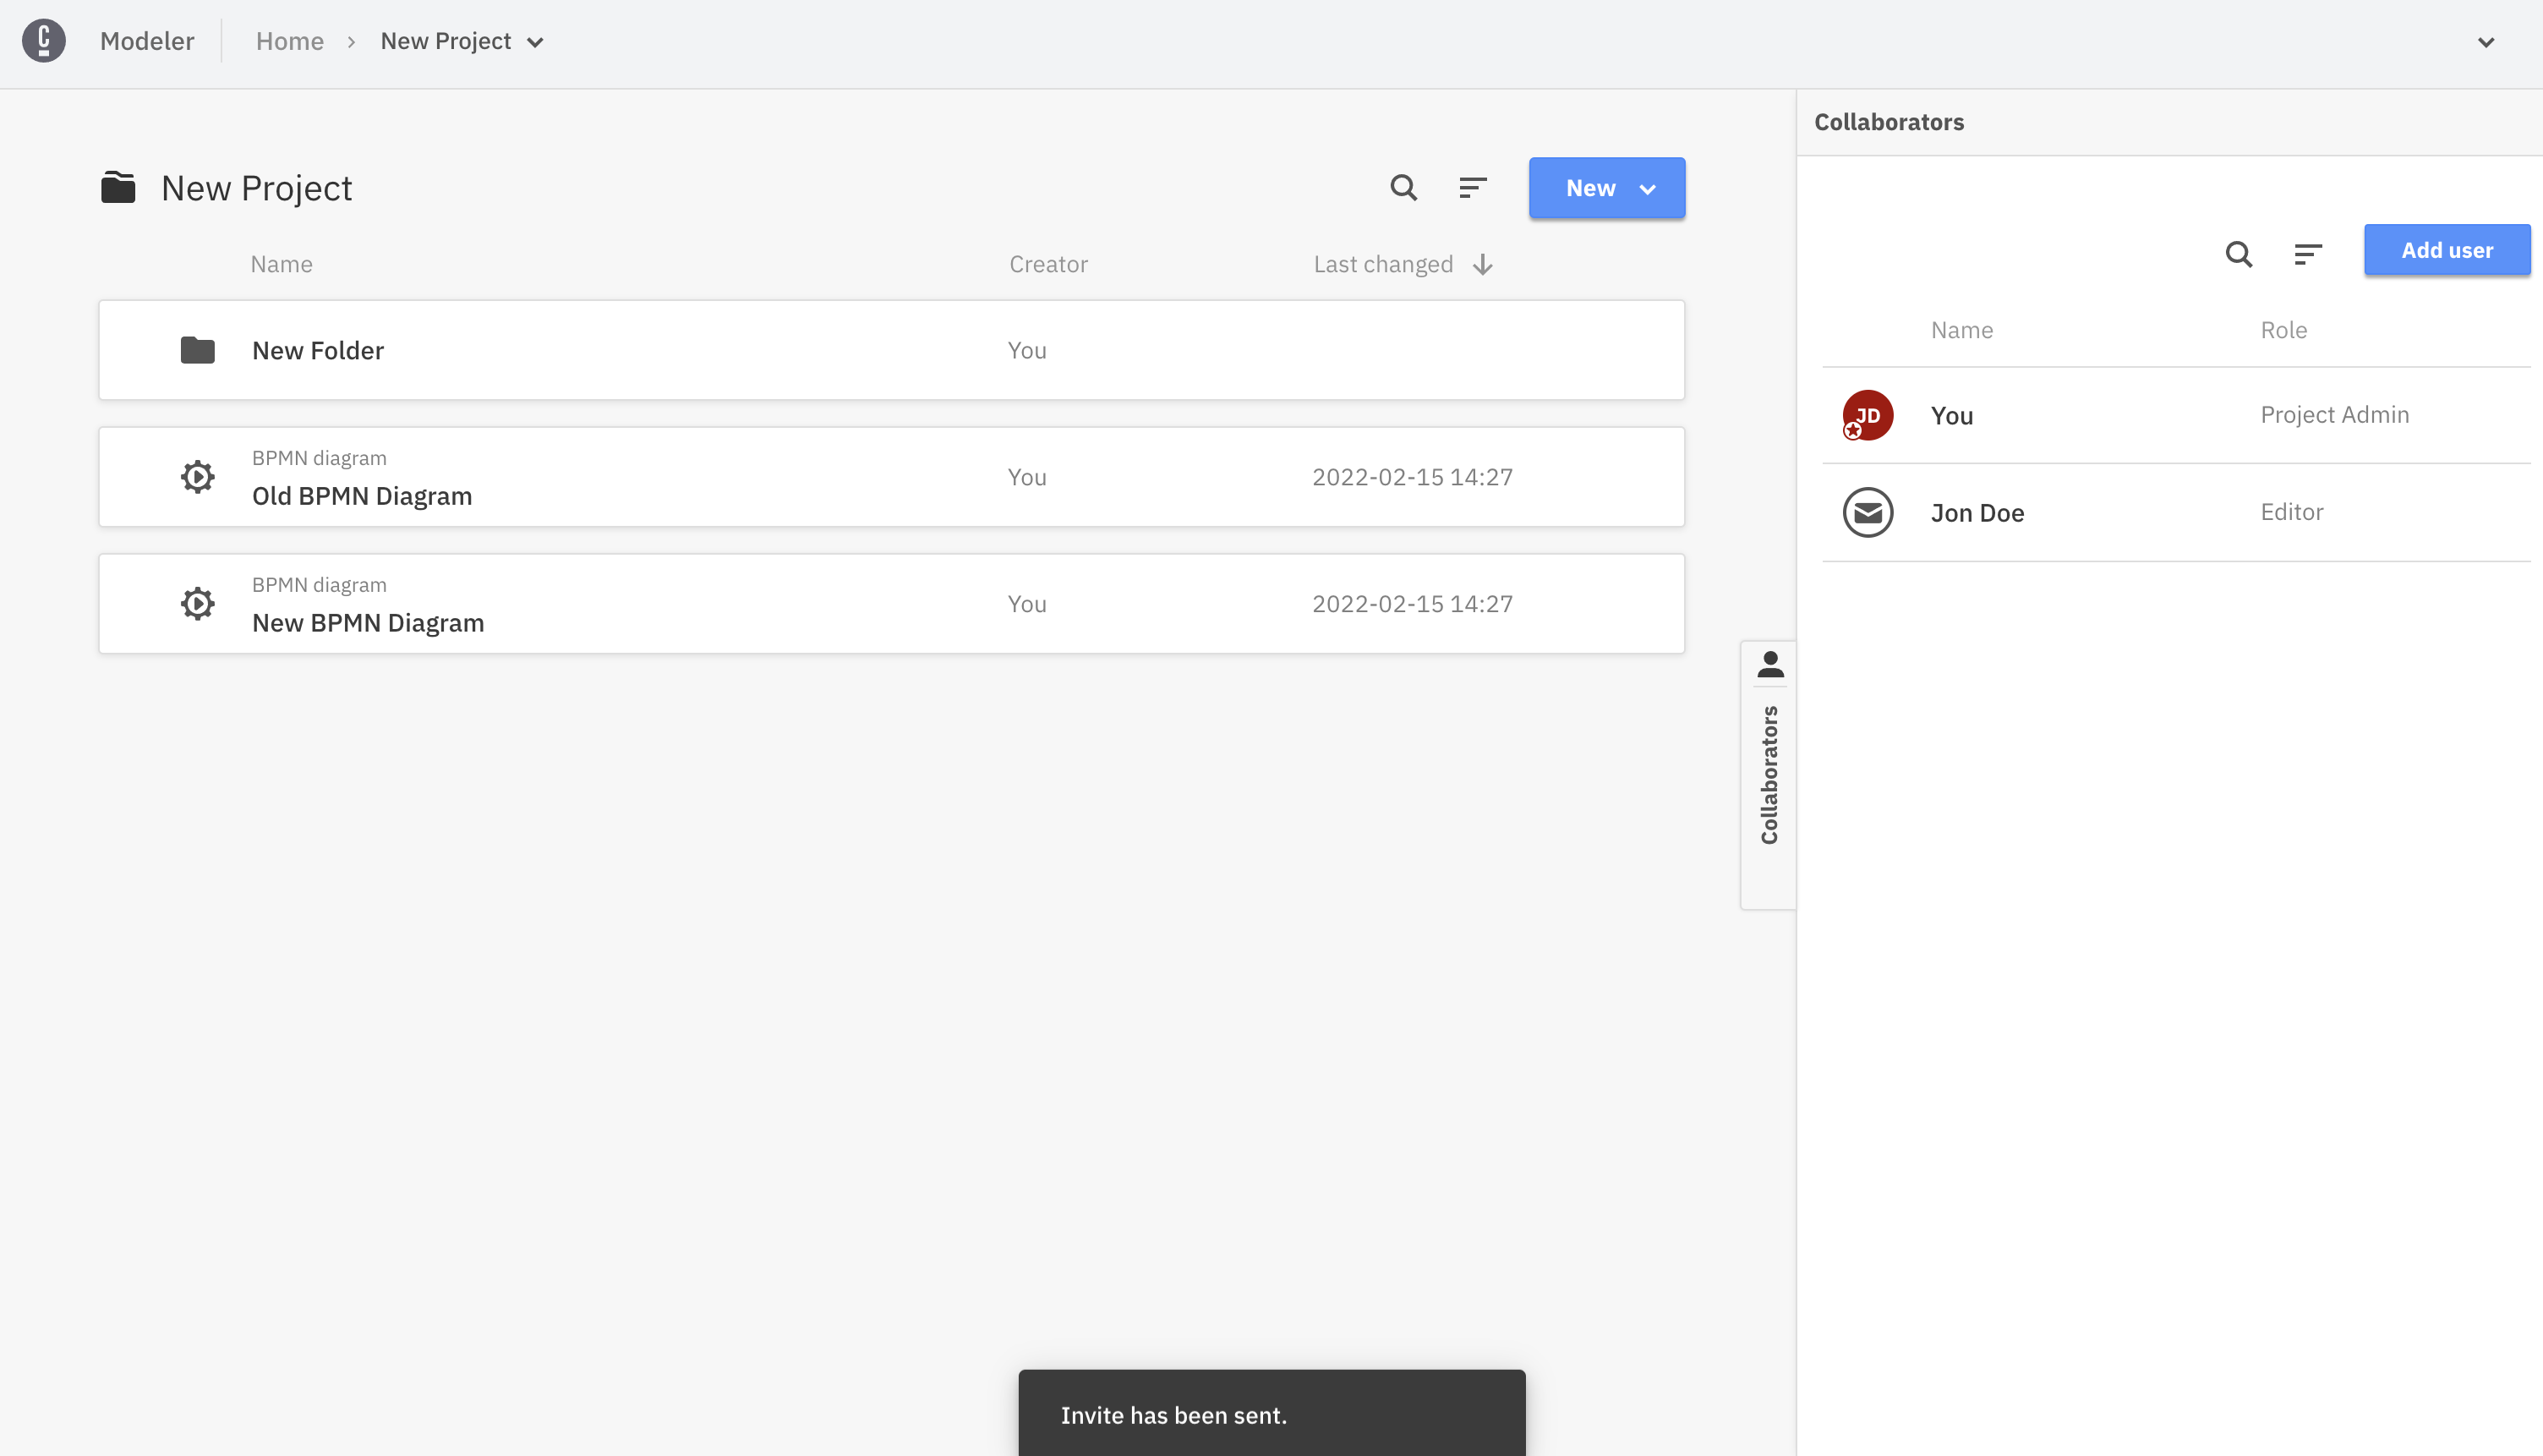The image size is (2543, 1456).
Task: Toggle the Last changed sort direction arrow
Action: (x=1482, y=264)
